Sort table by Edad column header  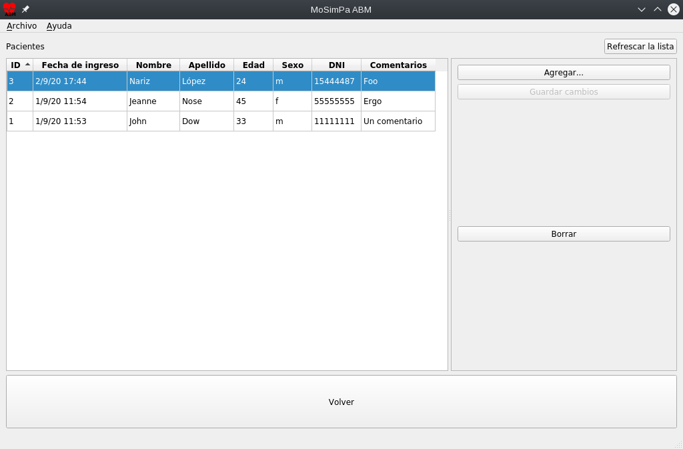(x=253, y=65)
